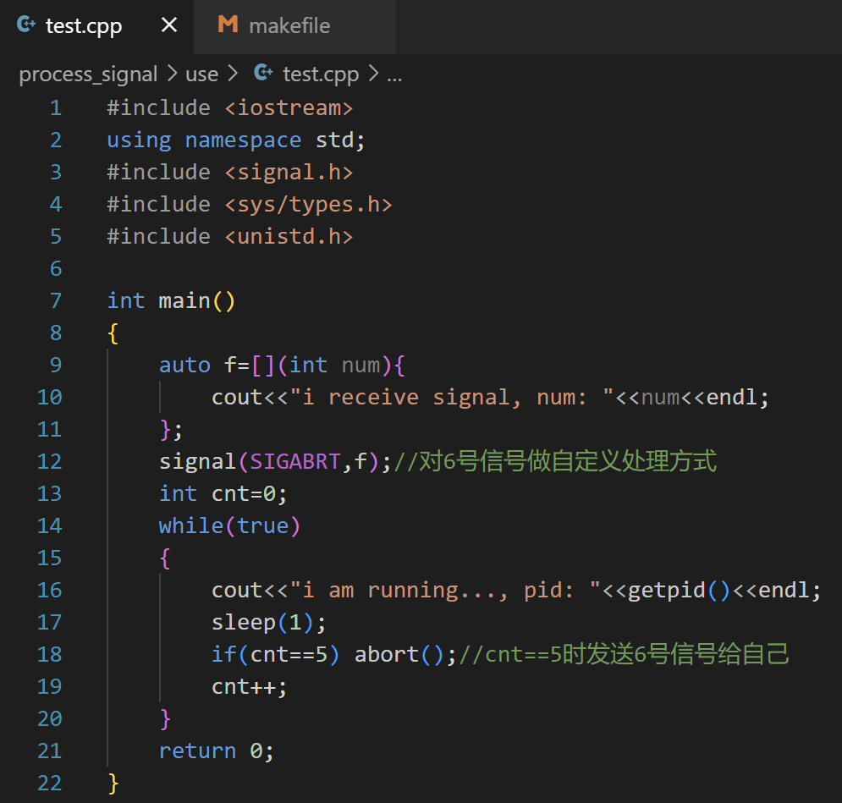Click line number 1 in the gutter
Image resolution: width=842 pixels, height=803 pixels.
click(x=56, y=108)
